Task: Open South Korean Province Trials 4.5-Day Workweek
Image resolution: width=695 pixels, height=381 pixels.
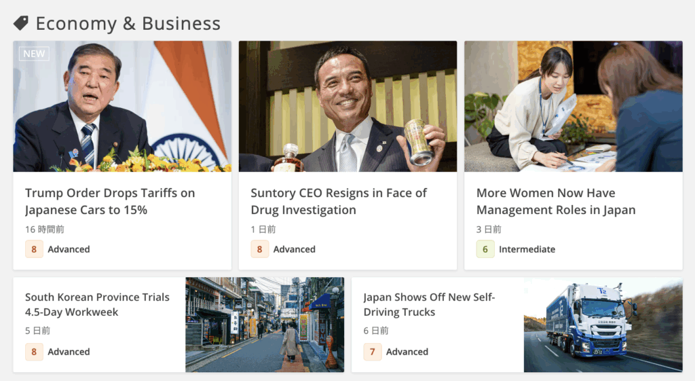Action: click(x=97, y=304)
